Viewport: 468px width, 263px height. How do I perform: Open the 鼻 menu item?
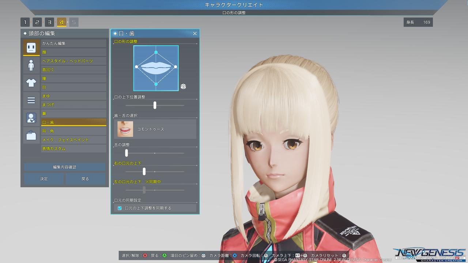tap(73, 114)
